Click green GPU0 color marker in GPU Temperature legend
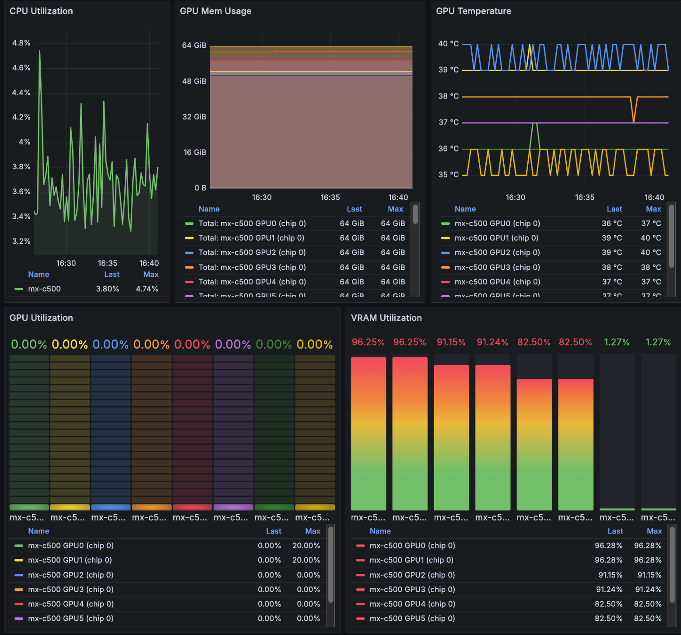Viewport: 681px width, 635px height. point(445,223)
